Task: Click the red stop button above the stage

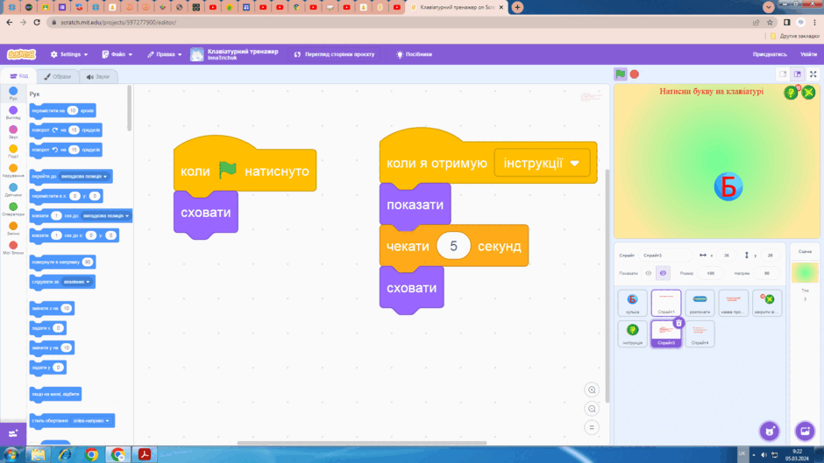Action: click(x=635, y=74)
